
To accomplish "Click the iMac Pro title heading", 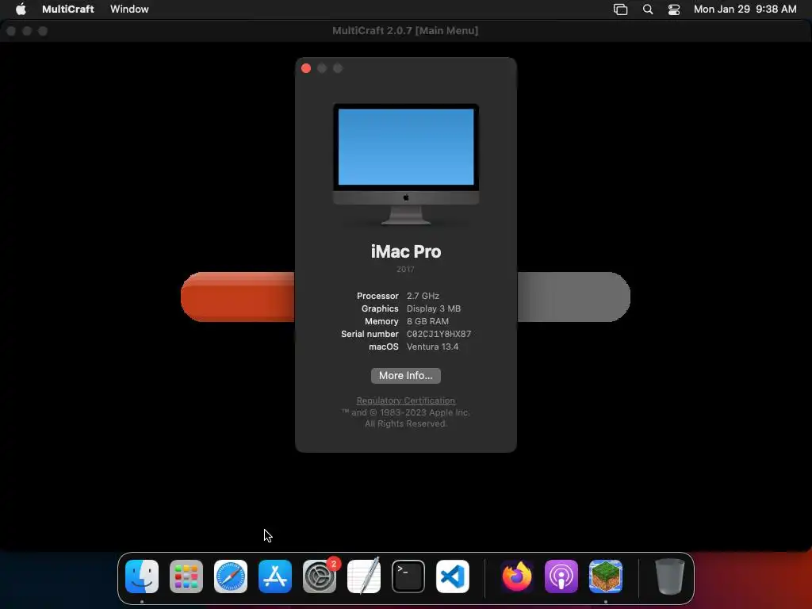I will [405, 251].
